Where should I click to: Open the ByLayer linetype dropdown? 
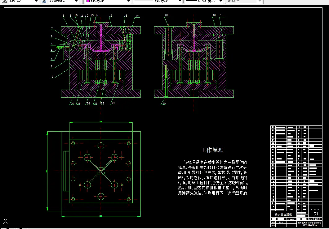(180, 1)
